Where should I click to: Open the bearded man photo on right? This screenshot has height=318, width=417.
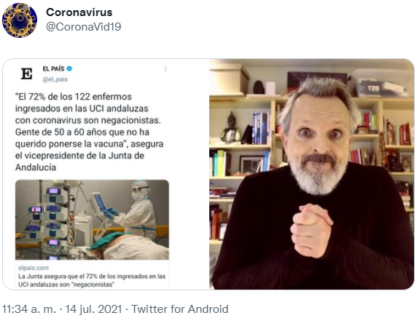pyautogui.click(x=312, y=174)
